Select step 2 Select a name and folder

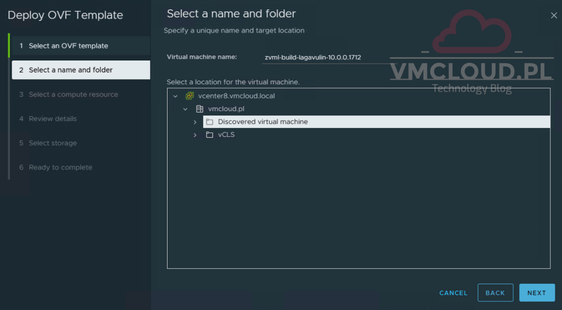pos(70,70)
